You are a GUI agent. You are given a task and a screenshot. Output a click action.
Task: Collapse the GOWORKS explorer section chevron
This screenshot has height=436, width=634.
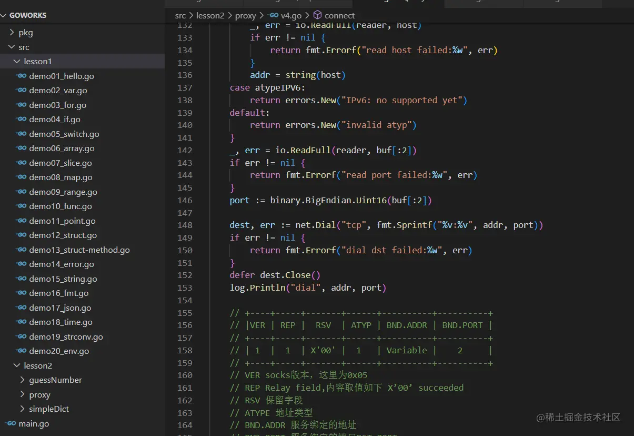pyautogui.click(x=4, y=15)
